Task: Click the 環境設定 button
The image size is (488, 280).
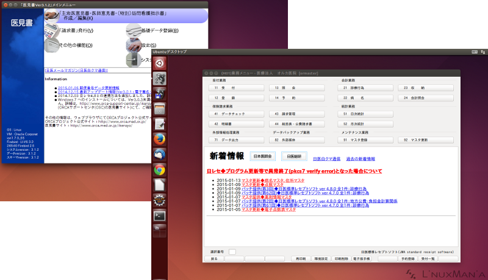Action: click(x=321, y=259)
